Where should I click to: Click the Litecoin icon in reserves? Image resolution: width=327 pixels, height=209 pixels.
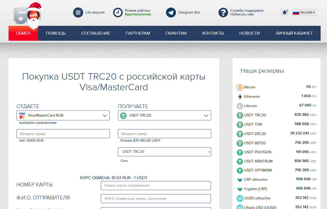tap(240, 106)
